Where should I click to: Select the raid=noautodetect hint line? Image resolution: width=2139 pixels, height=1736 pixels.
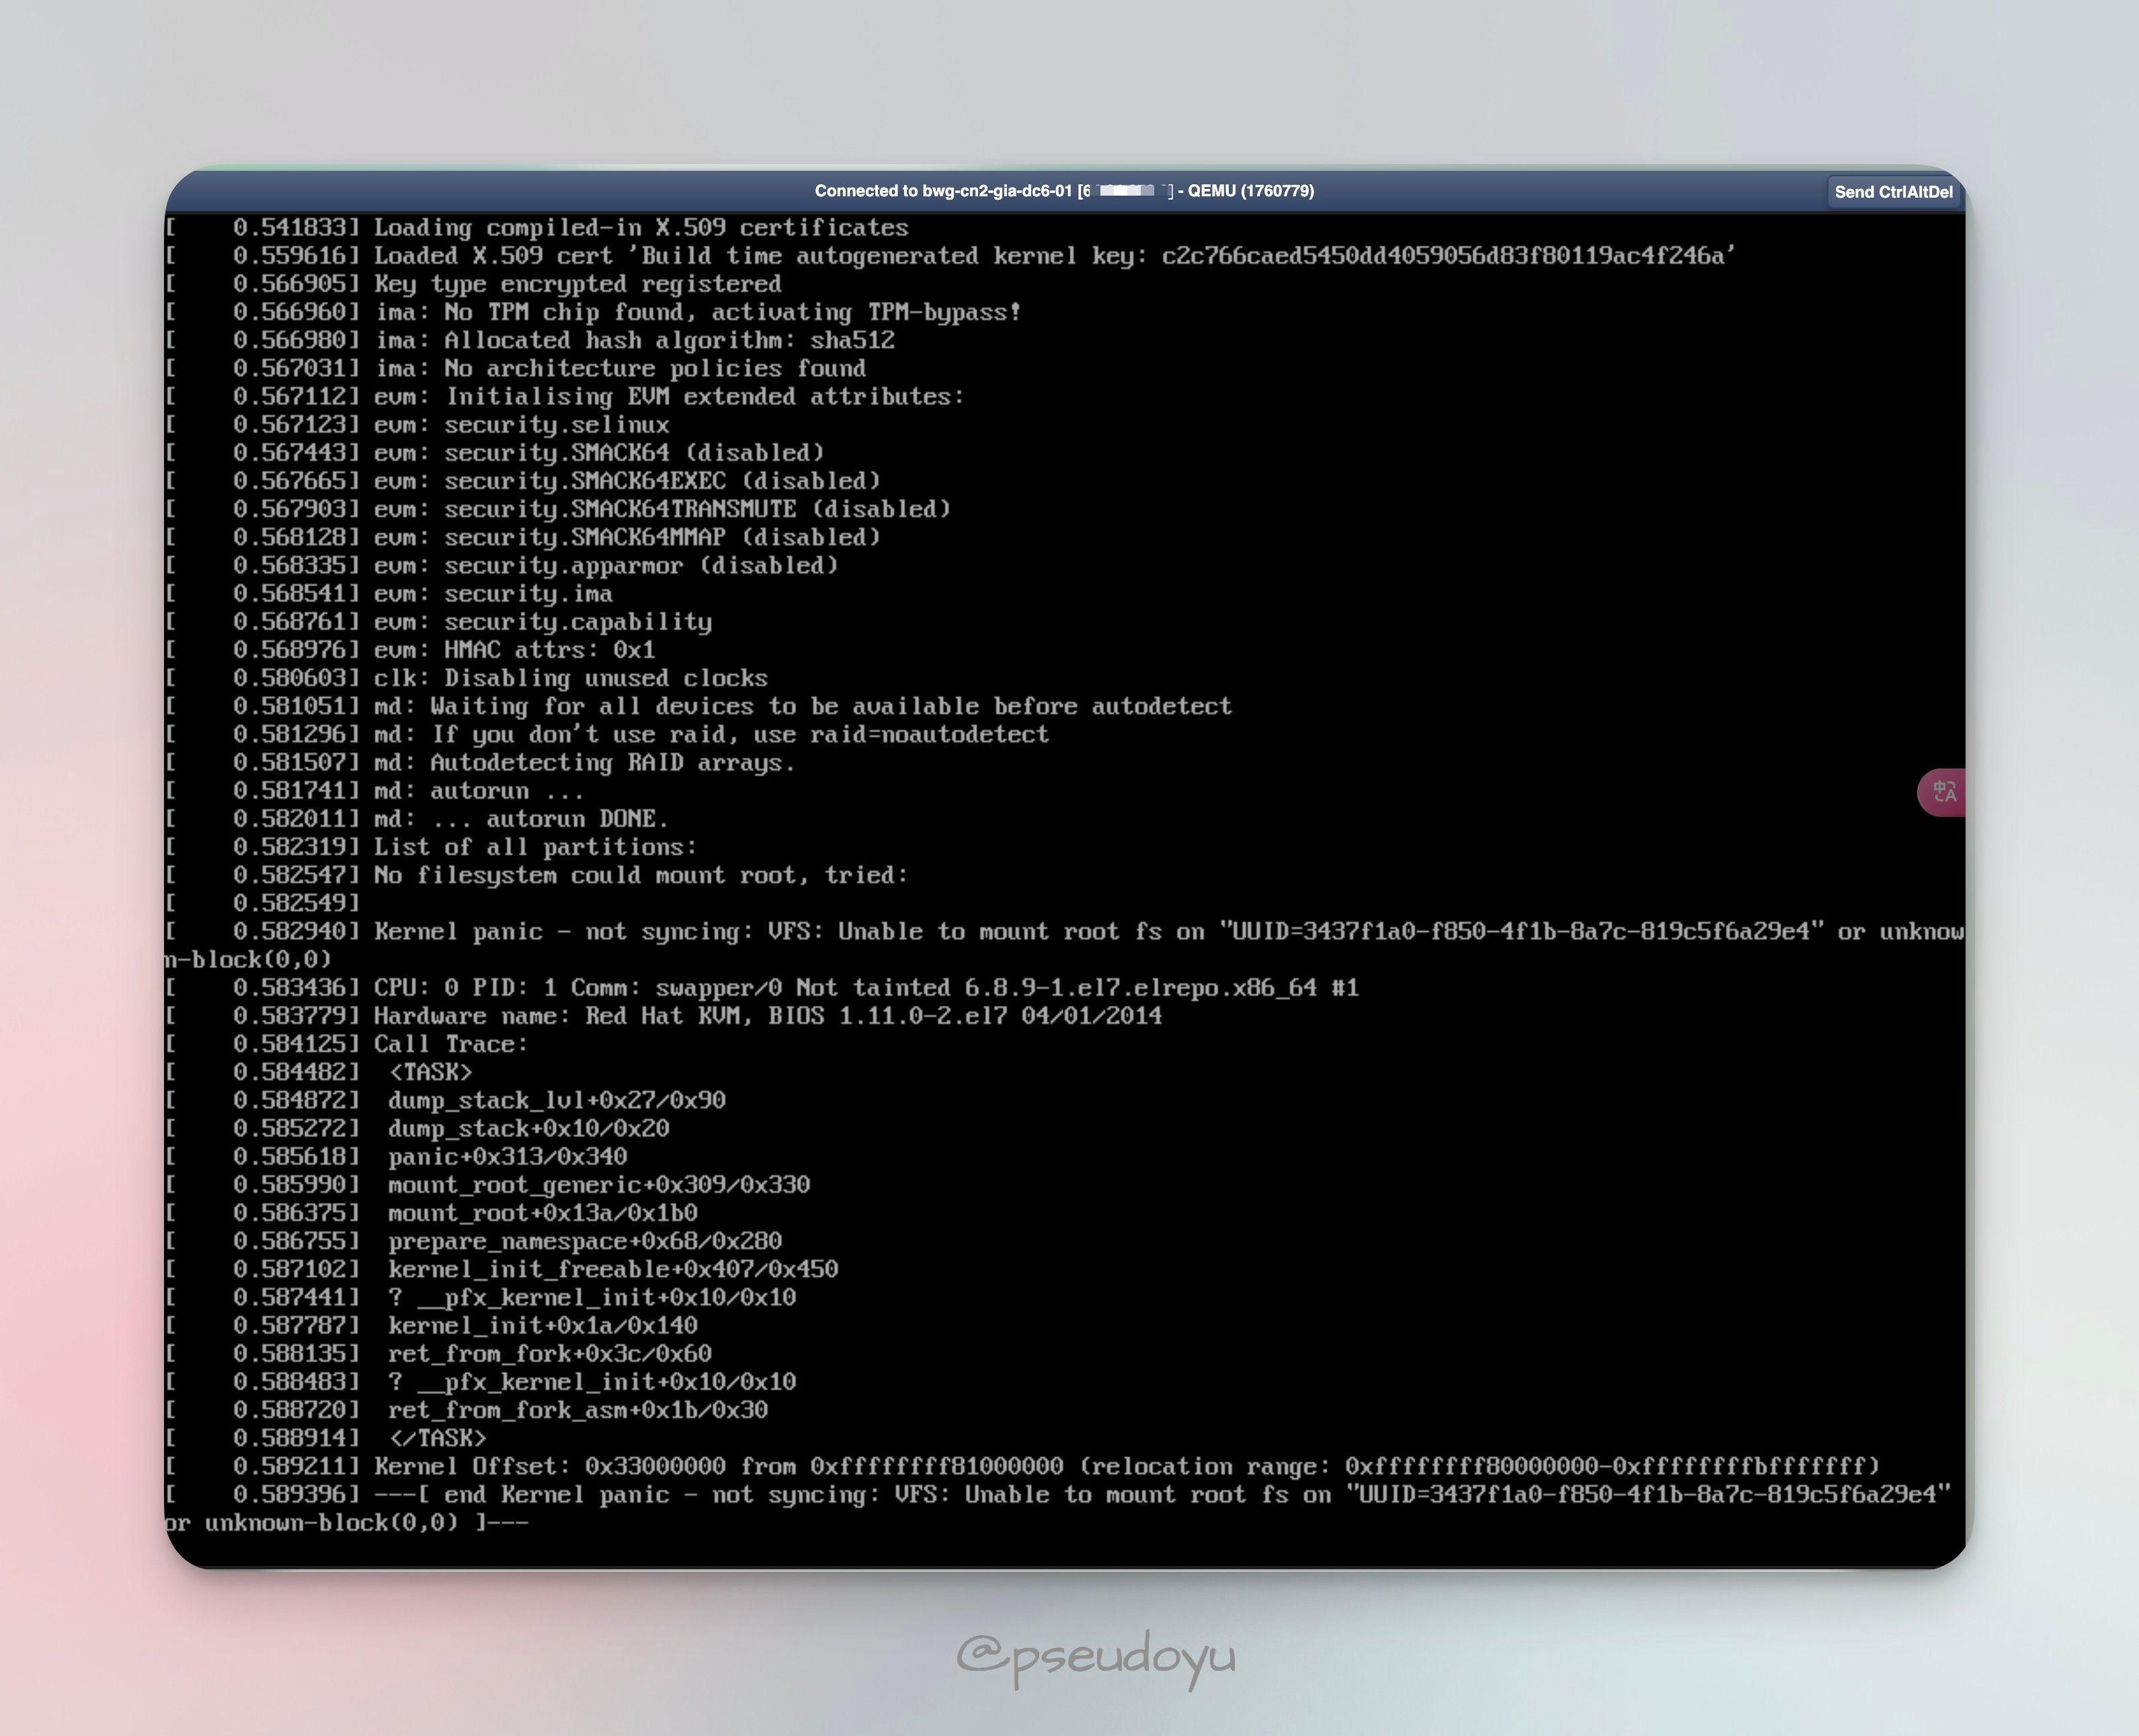click(608, 734)
